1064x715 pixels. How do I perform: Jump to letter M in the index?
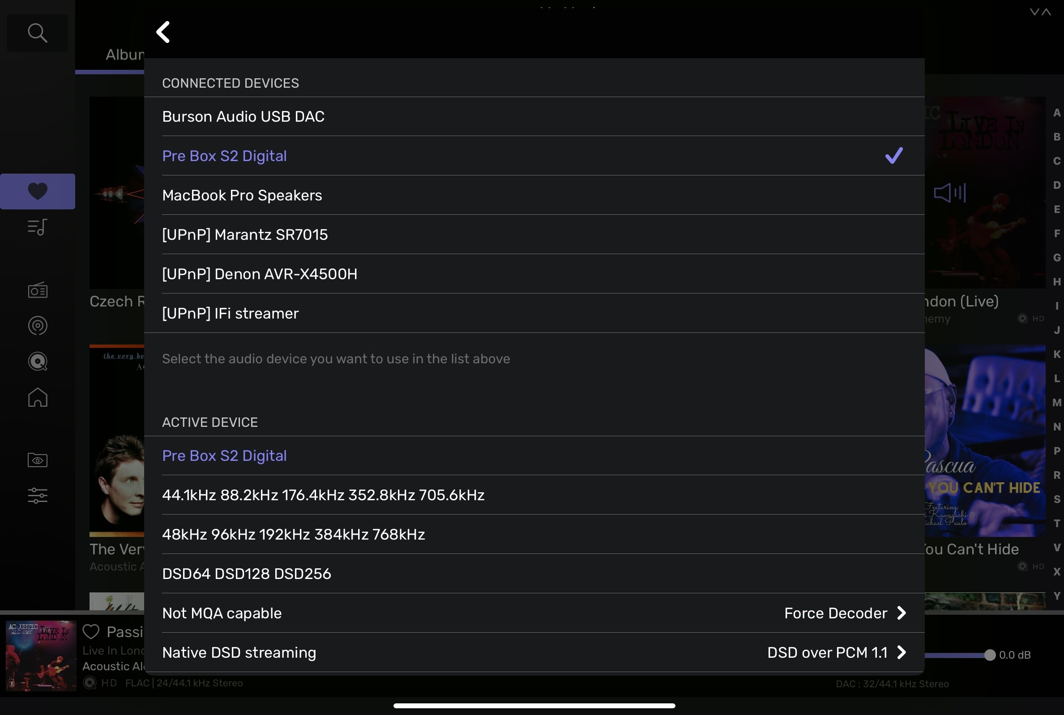coord(1057,403)
